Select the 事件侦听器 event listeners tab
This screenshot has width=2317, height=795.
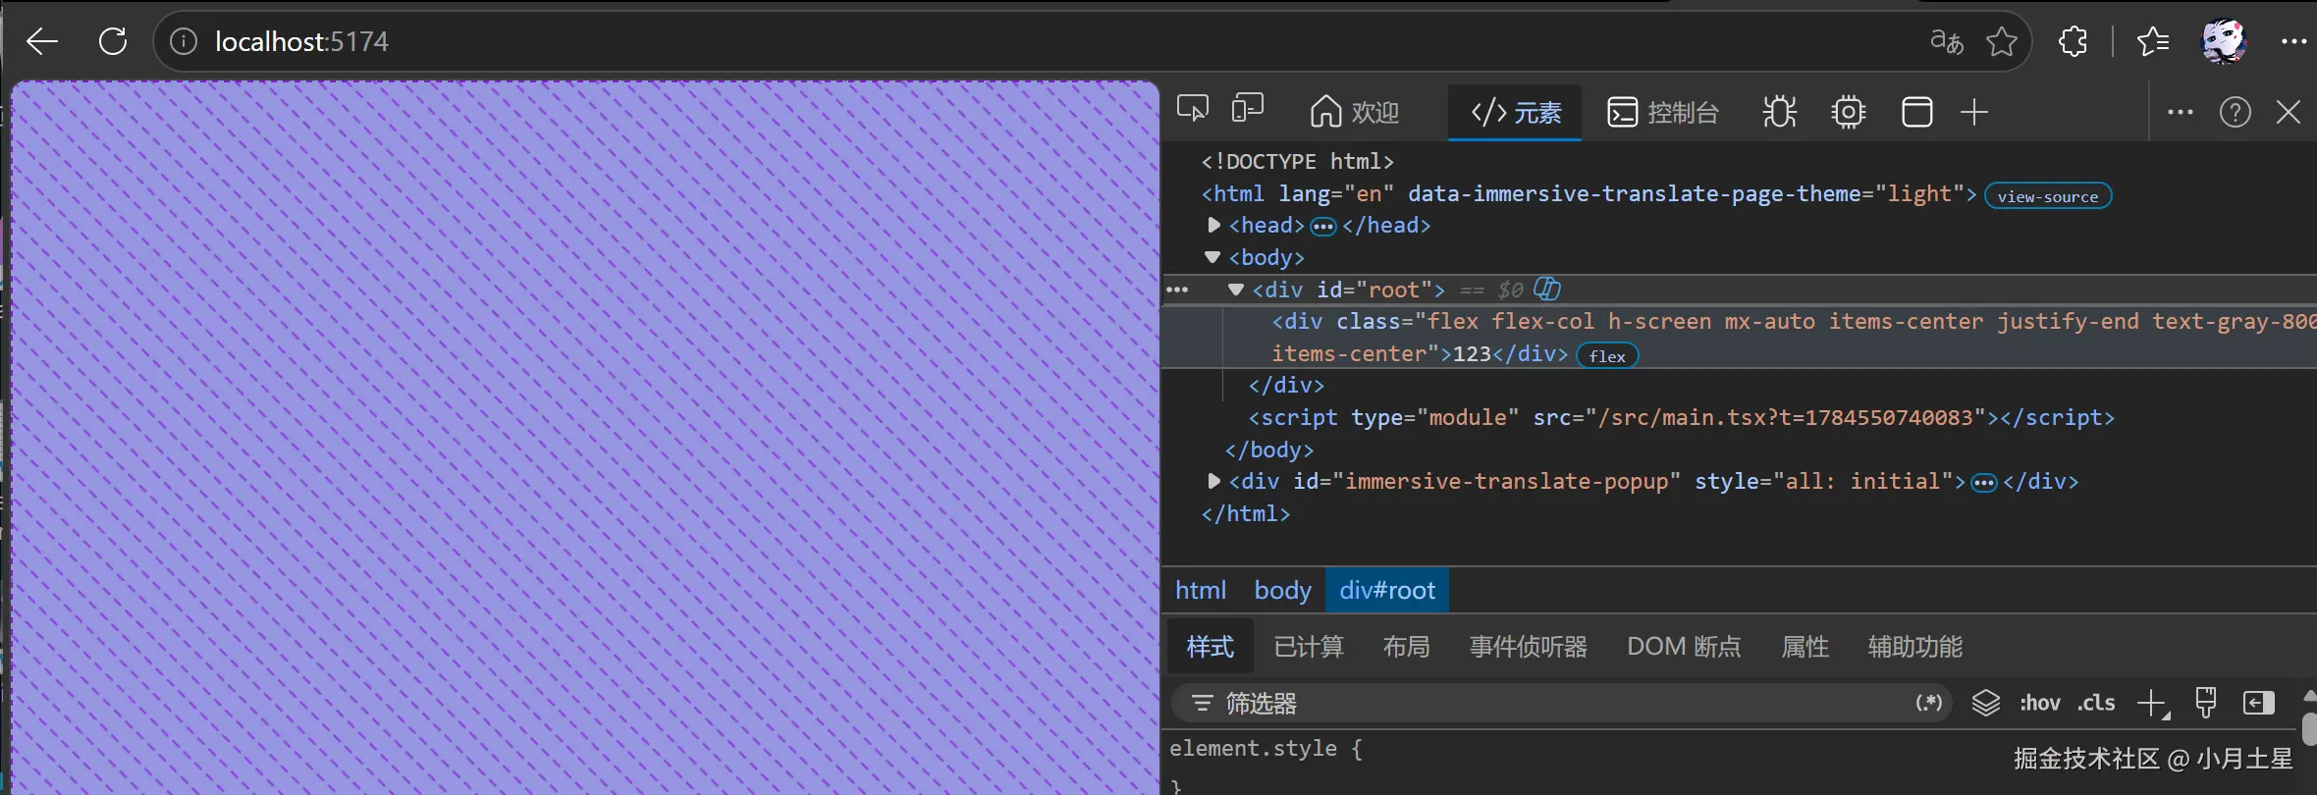1528,647
